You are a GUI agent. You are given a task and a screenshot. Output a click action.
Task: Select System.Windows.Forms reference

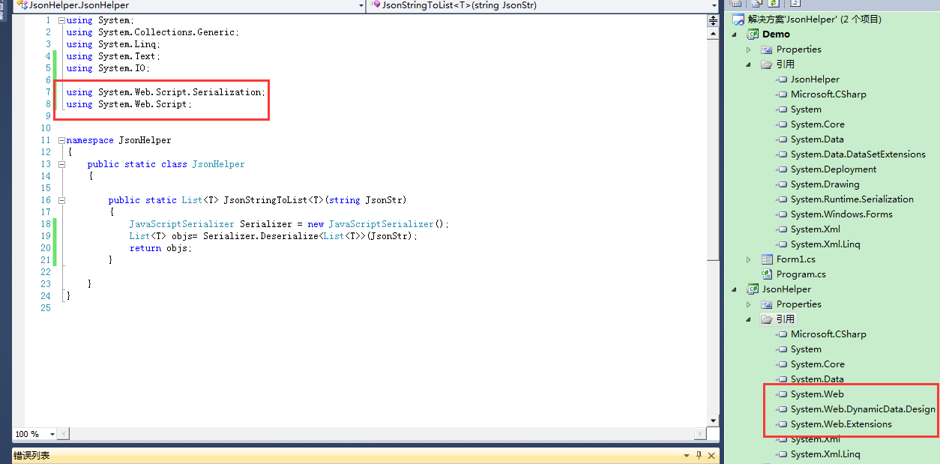[841, 214]
